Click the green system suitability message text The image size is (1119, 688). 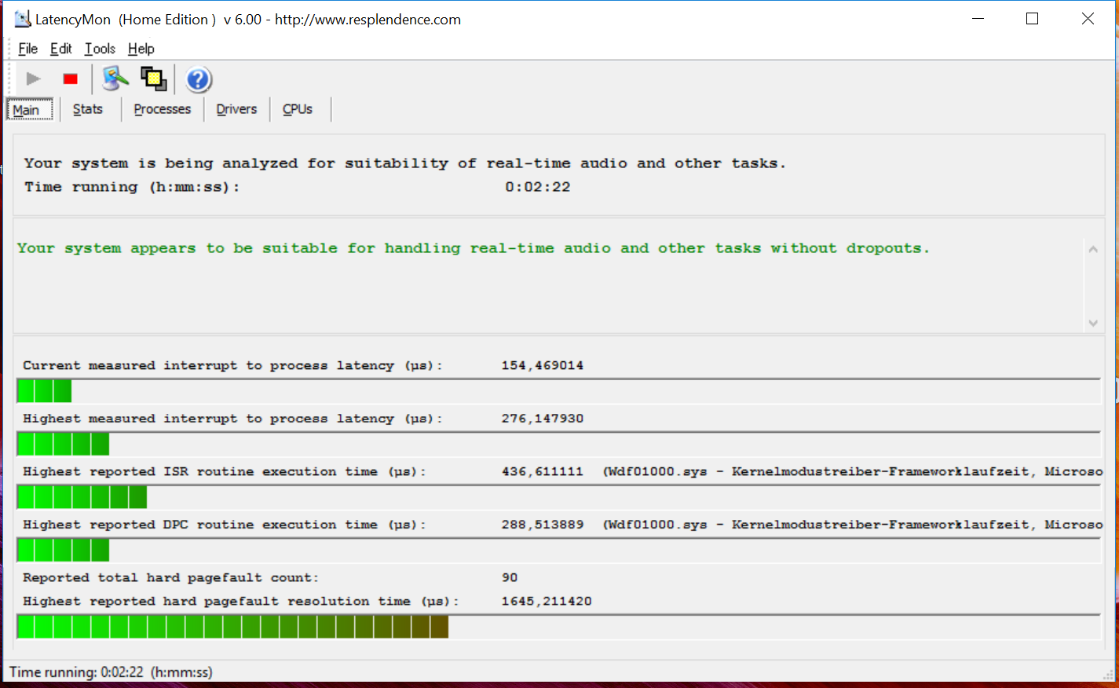pos(473,248)
